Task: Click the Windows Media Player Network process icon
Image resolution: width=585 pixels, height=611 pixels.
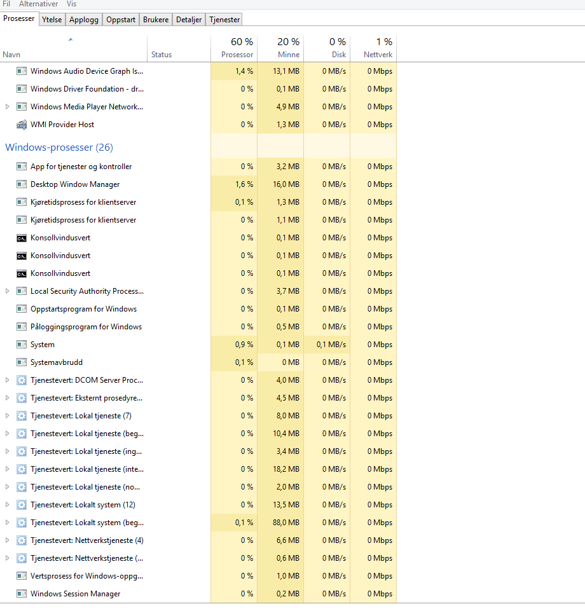Action: pyautogui.click(x=22, y=107)
